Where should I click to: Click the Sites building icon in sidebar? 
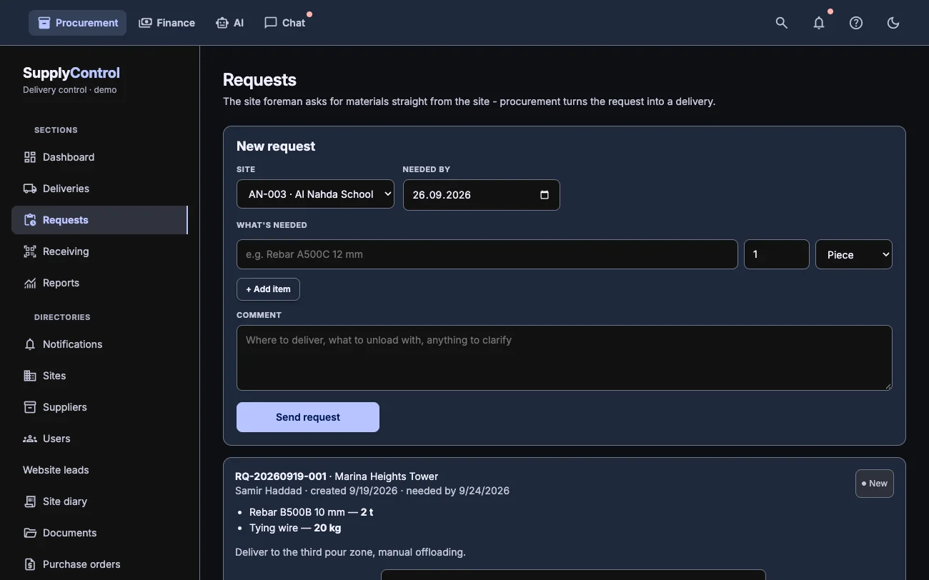click(x=30, y=376)
